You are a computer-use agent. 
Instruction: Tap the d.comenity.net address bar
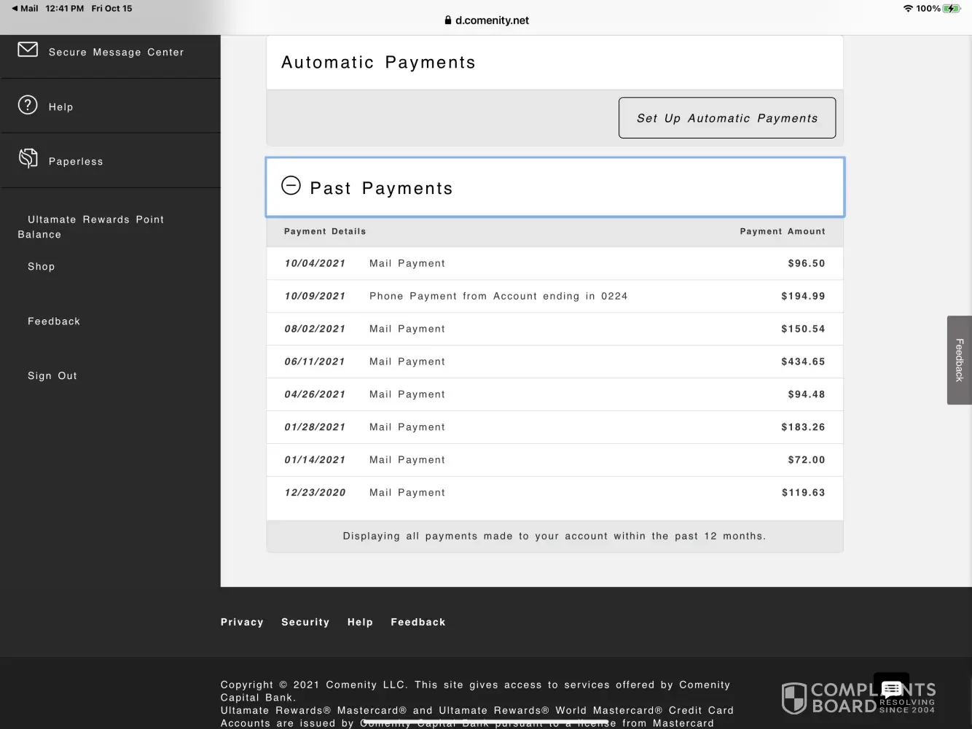tap(492, 20)
